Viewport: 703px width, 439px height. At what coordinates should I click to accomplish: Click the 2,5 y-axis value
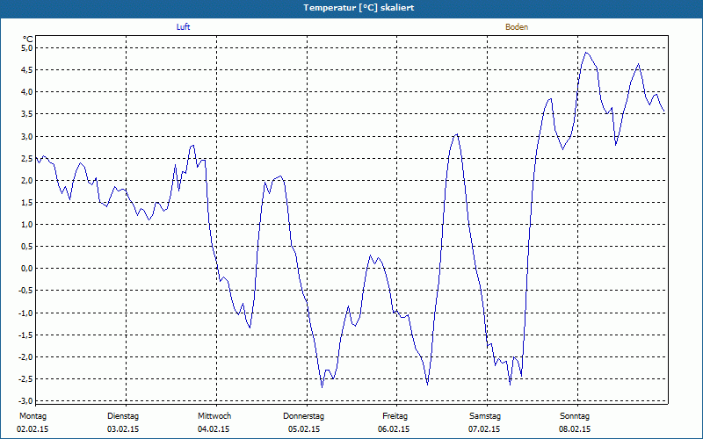tap(27, 158)
